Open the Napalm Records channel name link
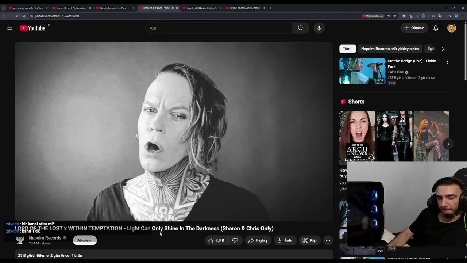The width and height of the screenshot is (467, 263). coord(45,238)
